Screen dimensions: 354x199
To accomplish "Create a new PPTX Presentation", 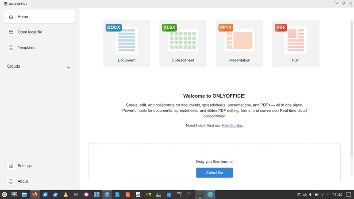I will (x=239, y=43).
